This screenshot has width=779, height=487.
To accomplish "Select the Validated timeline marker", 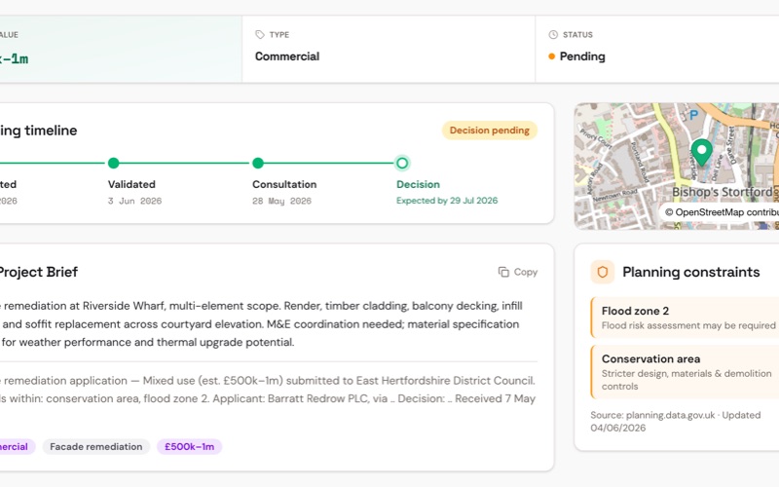I will [113, 163].
